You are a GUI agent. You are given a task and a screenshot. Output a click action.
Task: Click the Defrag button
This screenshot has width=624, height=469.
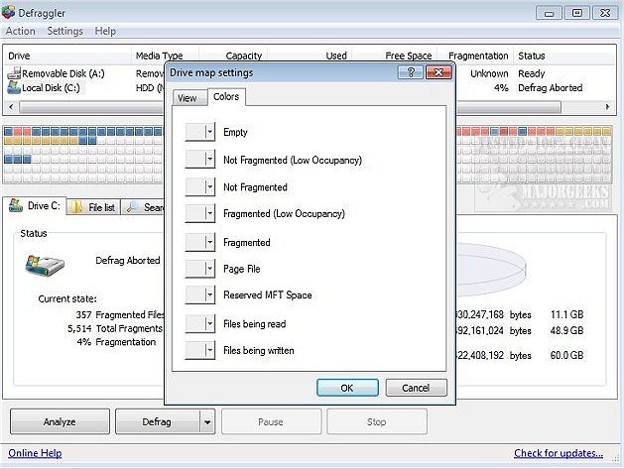[x=157, y=421]
